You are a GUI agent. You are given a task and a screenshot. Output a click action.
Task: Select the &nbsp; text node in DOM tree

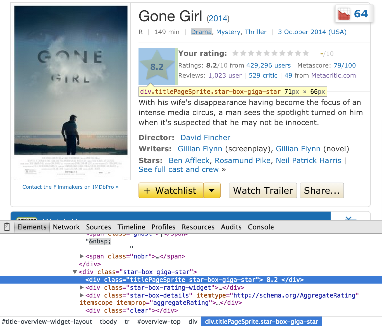point(100,241)
